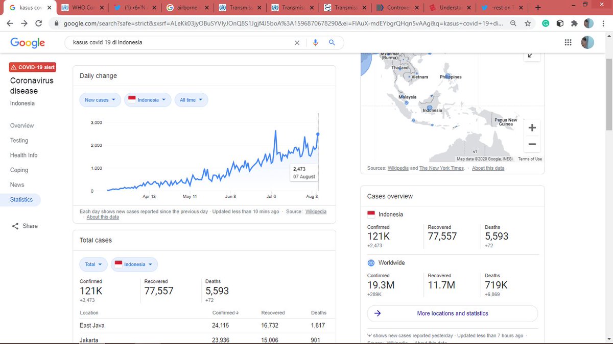Click the Deaths column header
The height and width of the screenshot is (344, 613).
(x=319, y=313)
